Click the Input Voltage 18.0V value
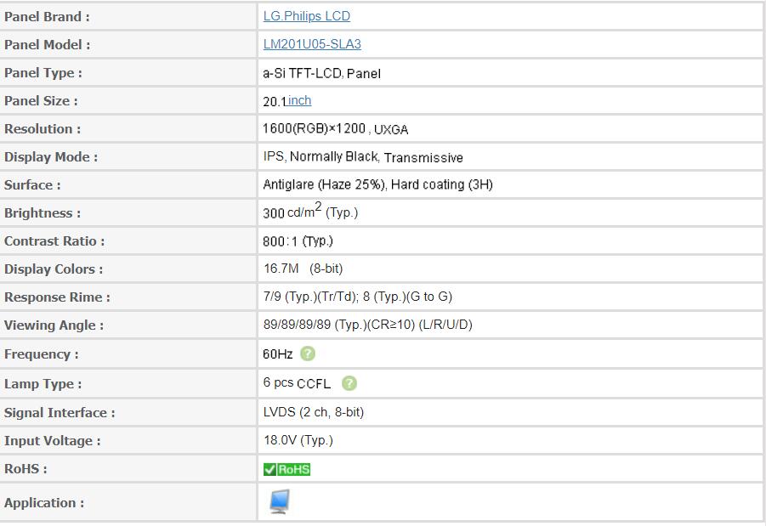 tap(298, 440)
